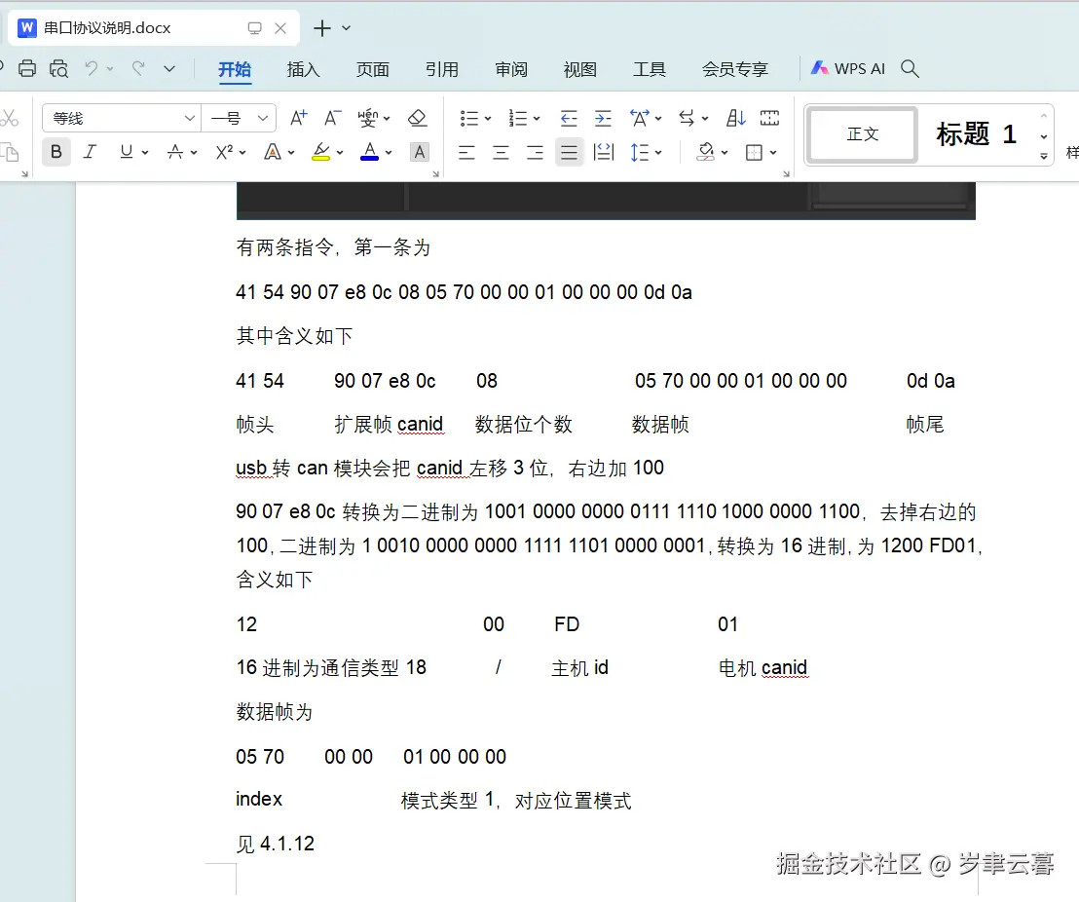This screenshot has width=1079, height=902.
Task: Select the phonetic guide (拼音) icon
Action: pos(368,118)
